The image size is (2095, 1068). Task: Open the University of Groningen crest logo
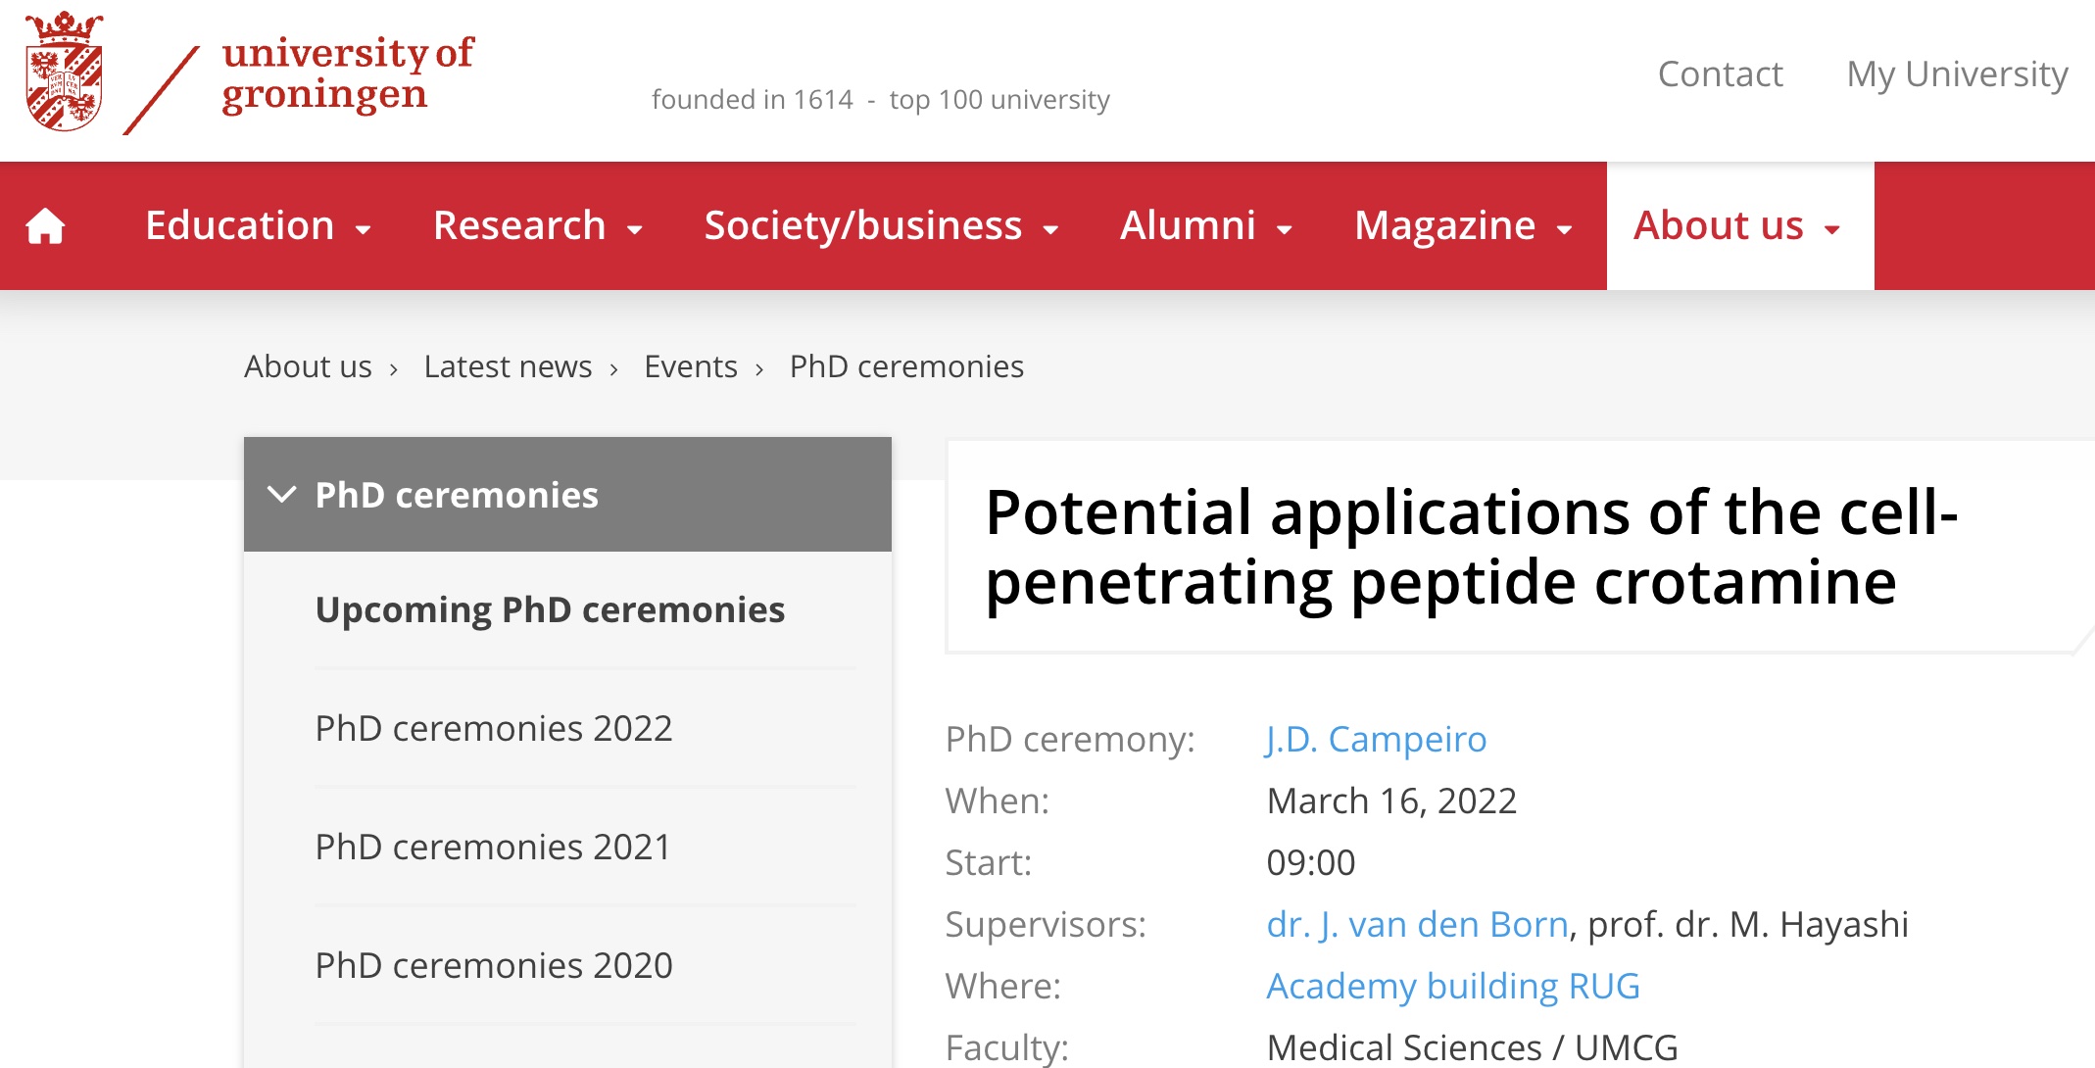point(65,72)
